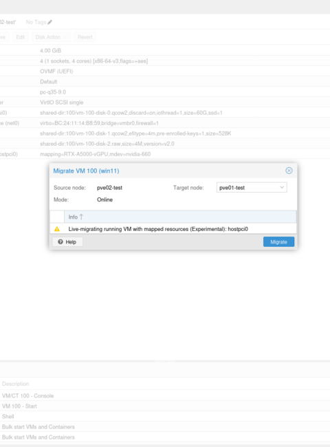The image size is (330, 447).
Task: Select the virtio network device row
Action: 165,123
